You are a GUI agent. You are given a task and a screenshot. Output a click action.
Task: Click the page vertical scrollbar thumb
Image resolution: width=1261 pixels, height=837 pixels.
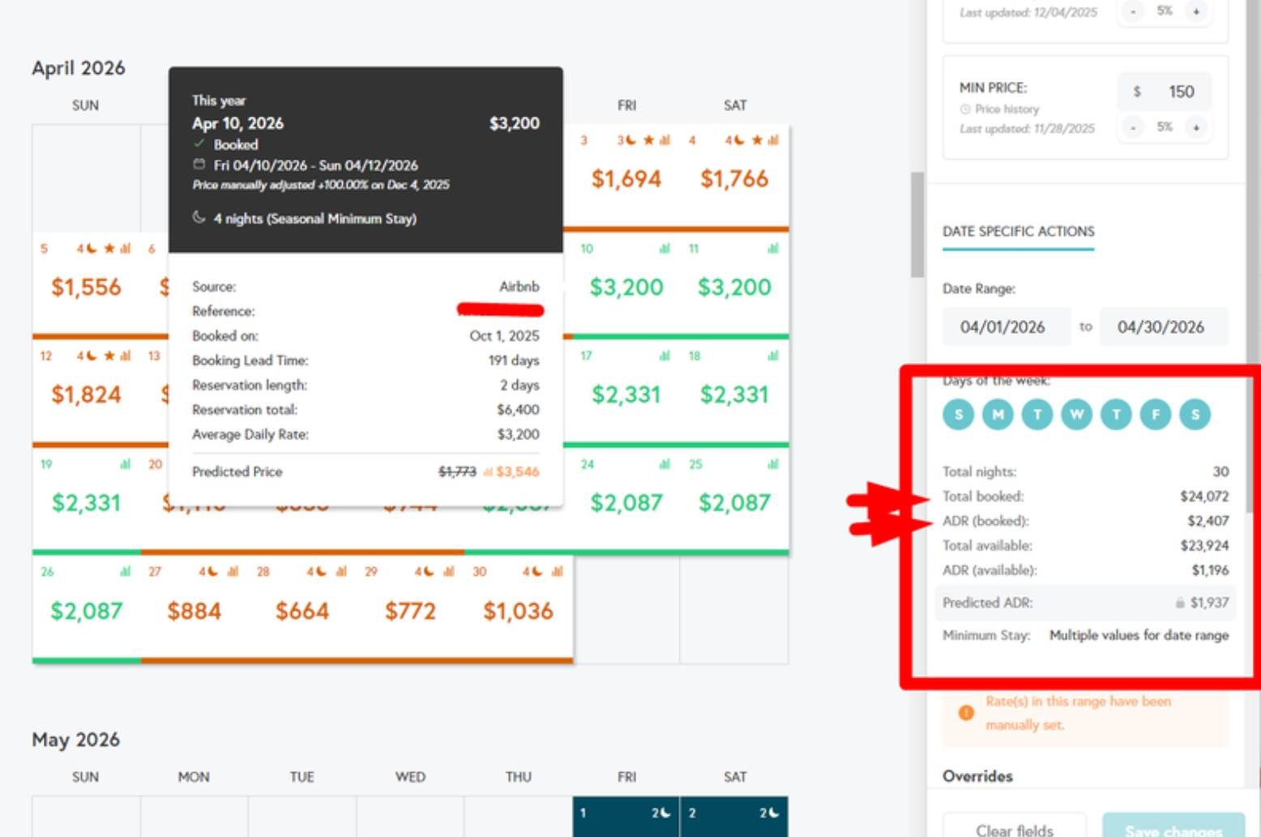(x=917, y=224)
